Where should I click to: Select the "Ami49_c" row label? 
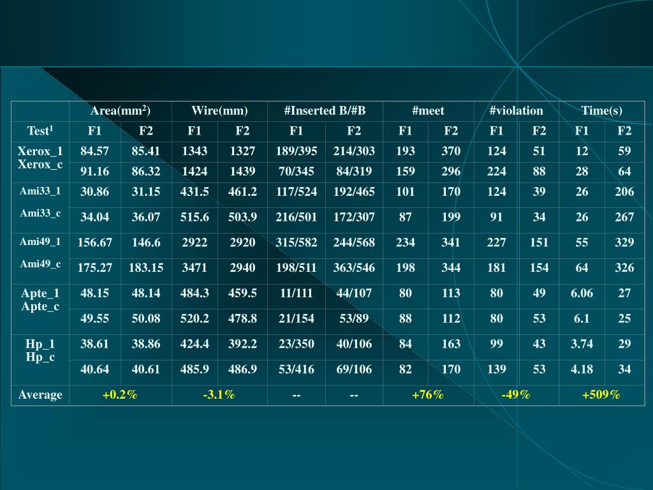tap(40, 264)
